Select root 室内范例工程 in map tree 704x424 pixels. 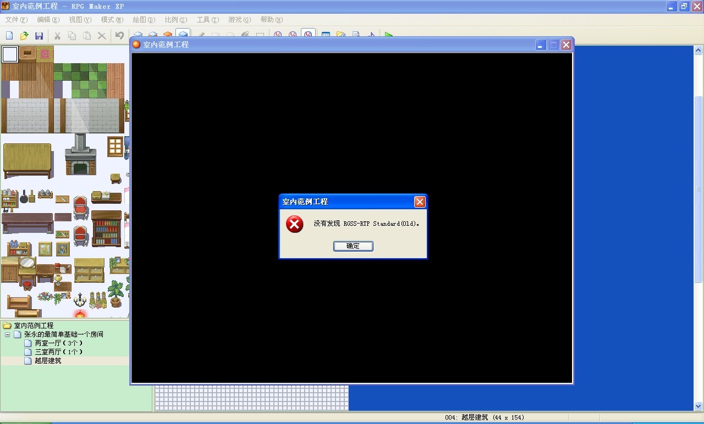pos(34,326)
